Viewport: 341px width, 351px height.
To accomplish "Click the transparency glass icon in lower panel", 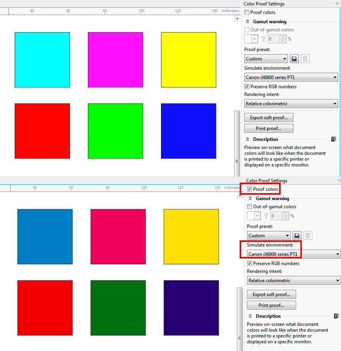I will (266, 216).
